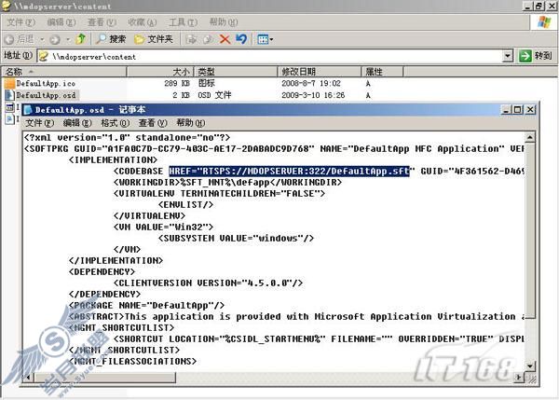Click Notepad vertical scrollbar up arrow
The image size is (559, 400).
(530, 137)
